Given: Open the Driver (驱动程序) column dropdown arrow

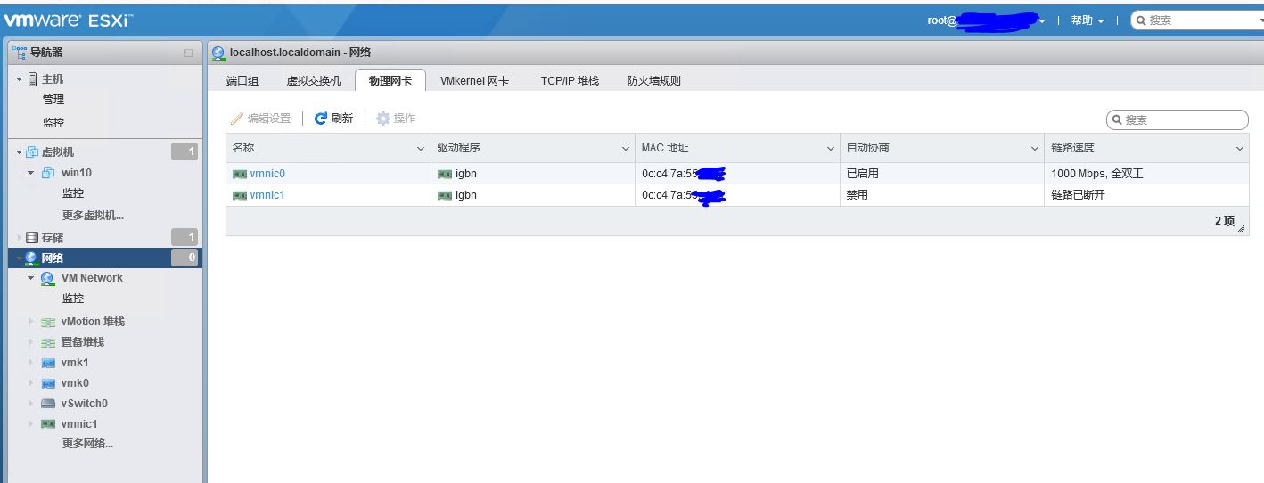Looking at the screenshot, I should (x=626, y=149).
